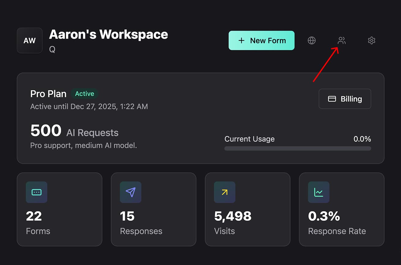Click the globe icon in the toolbar
401x265 pixels.
tap(312, 40)
